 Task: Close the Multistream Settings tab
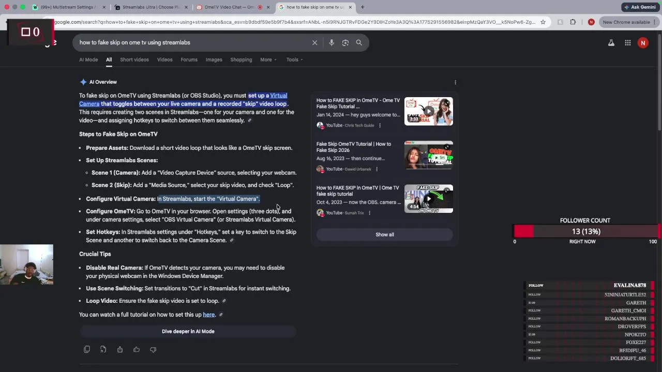point(104,7)
